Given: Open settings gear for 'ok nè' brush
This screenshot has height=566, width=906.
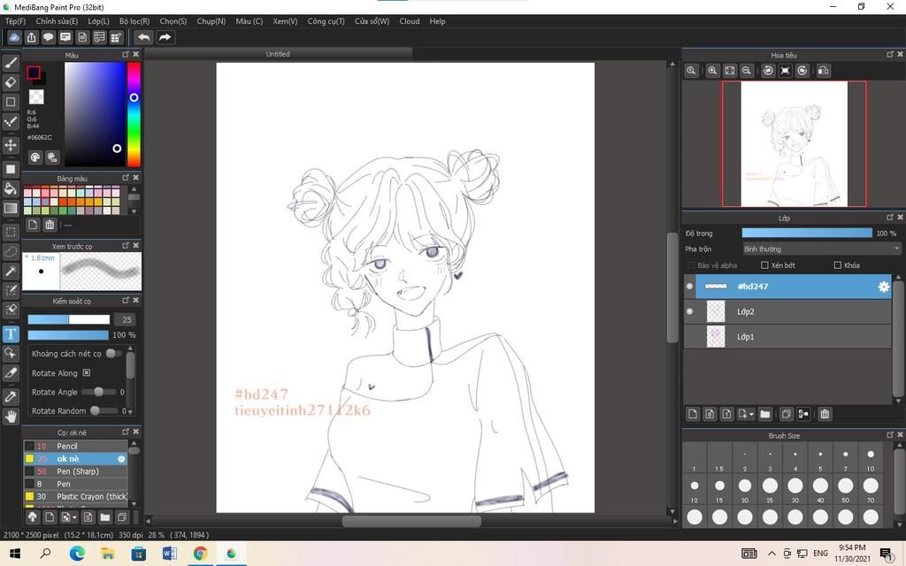Looking at the screenshot, I should point(121,459).
